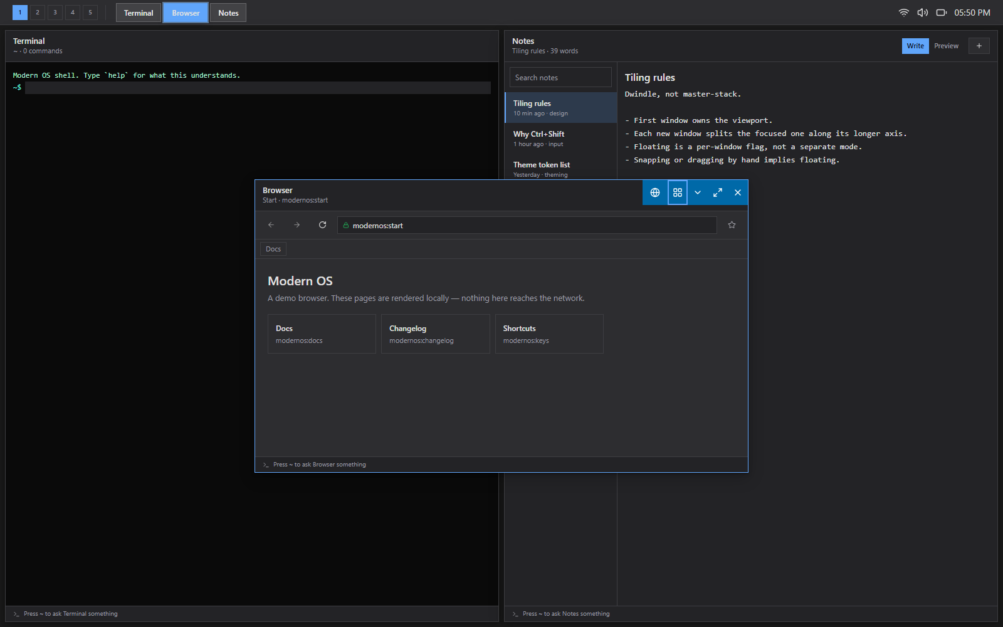The image size is (1003, 627).
Task: Click the Notes window title
Action: pos(523,41)
